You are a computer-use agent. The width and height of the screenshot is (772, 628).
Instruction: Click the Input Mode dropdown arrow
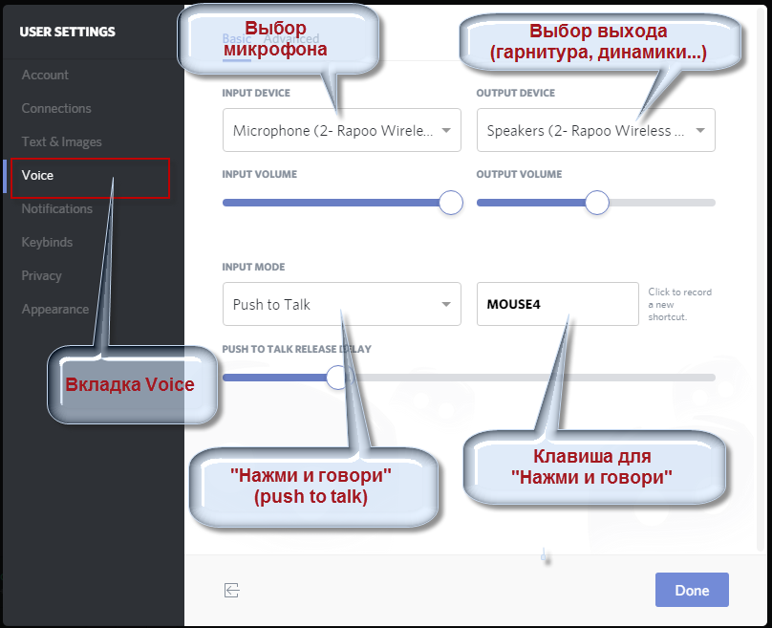(x=446, y=304)
